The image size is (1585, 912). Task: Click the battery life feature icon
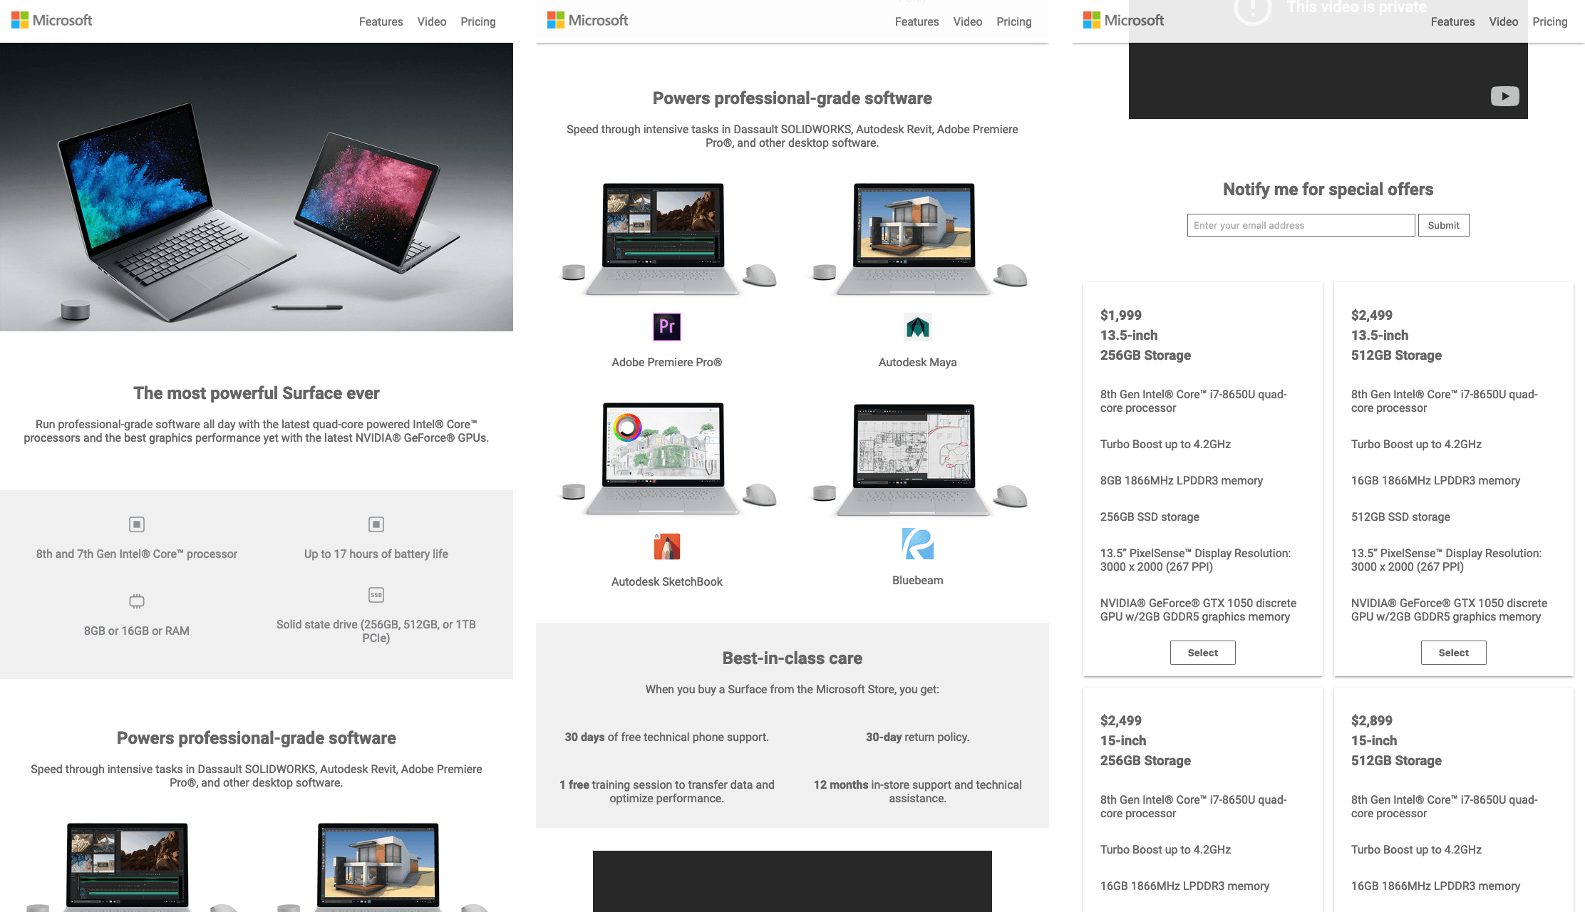(x=376, y=524)
